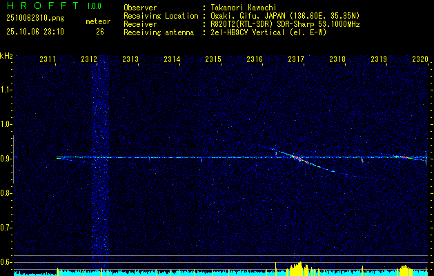The height and width of the screenshot is (276, 434).
Task: Click time marker 2312
Action: [x=89, y=59]
